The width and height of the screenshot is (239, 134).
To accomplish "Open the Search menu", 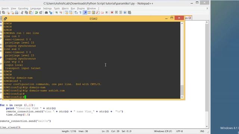I will 5,9.
